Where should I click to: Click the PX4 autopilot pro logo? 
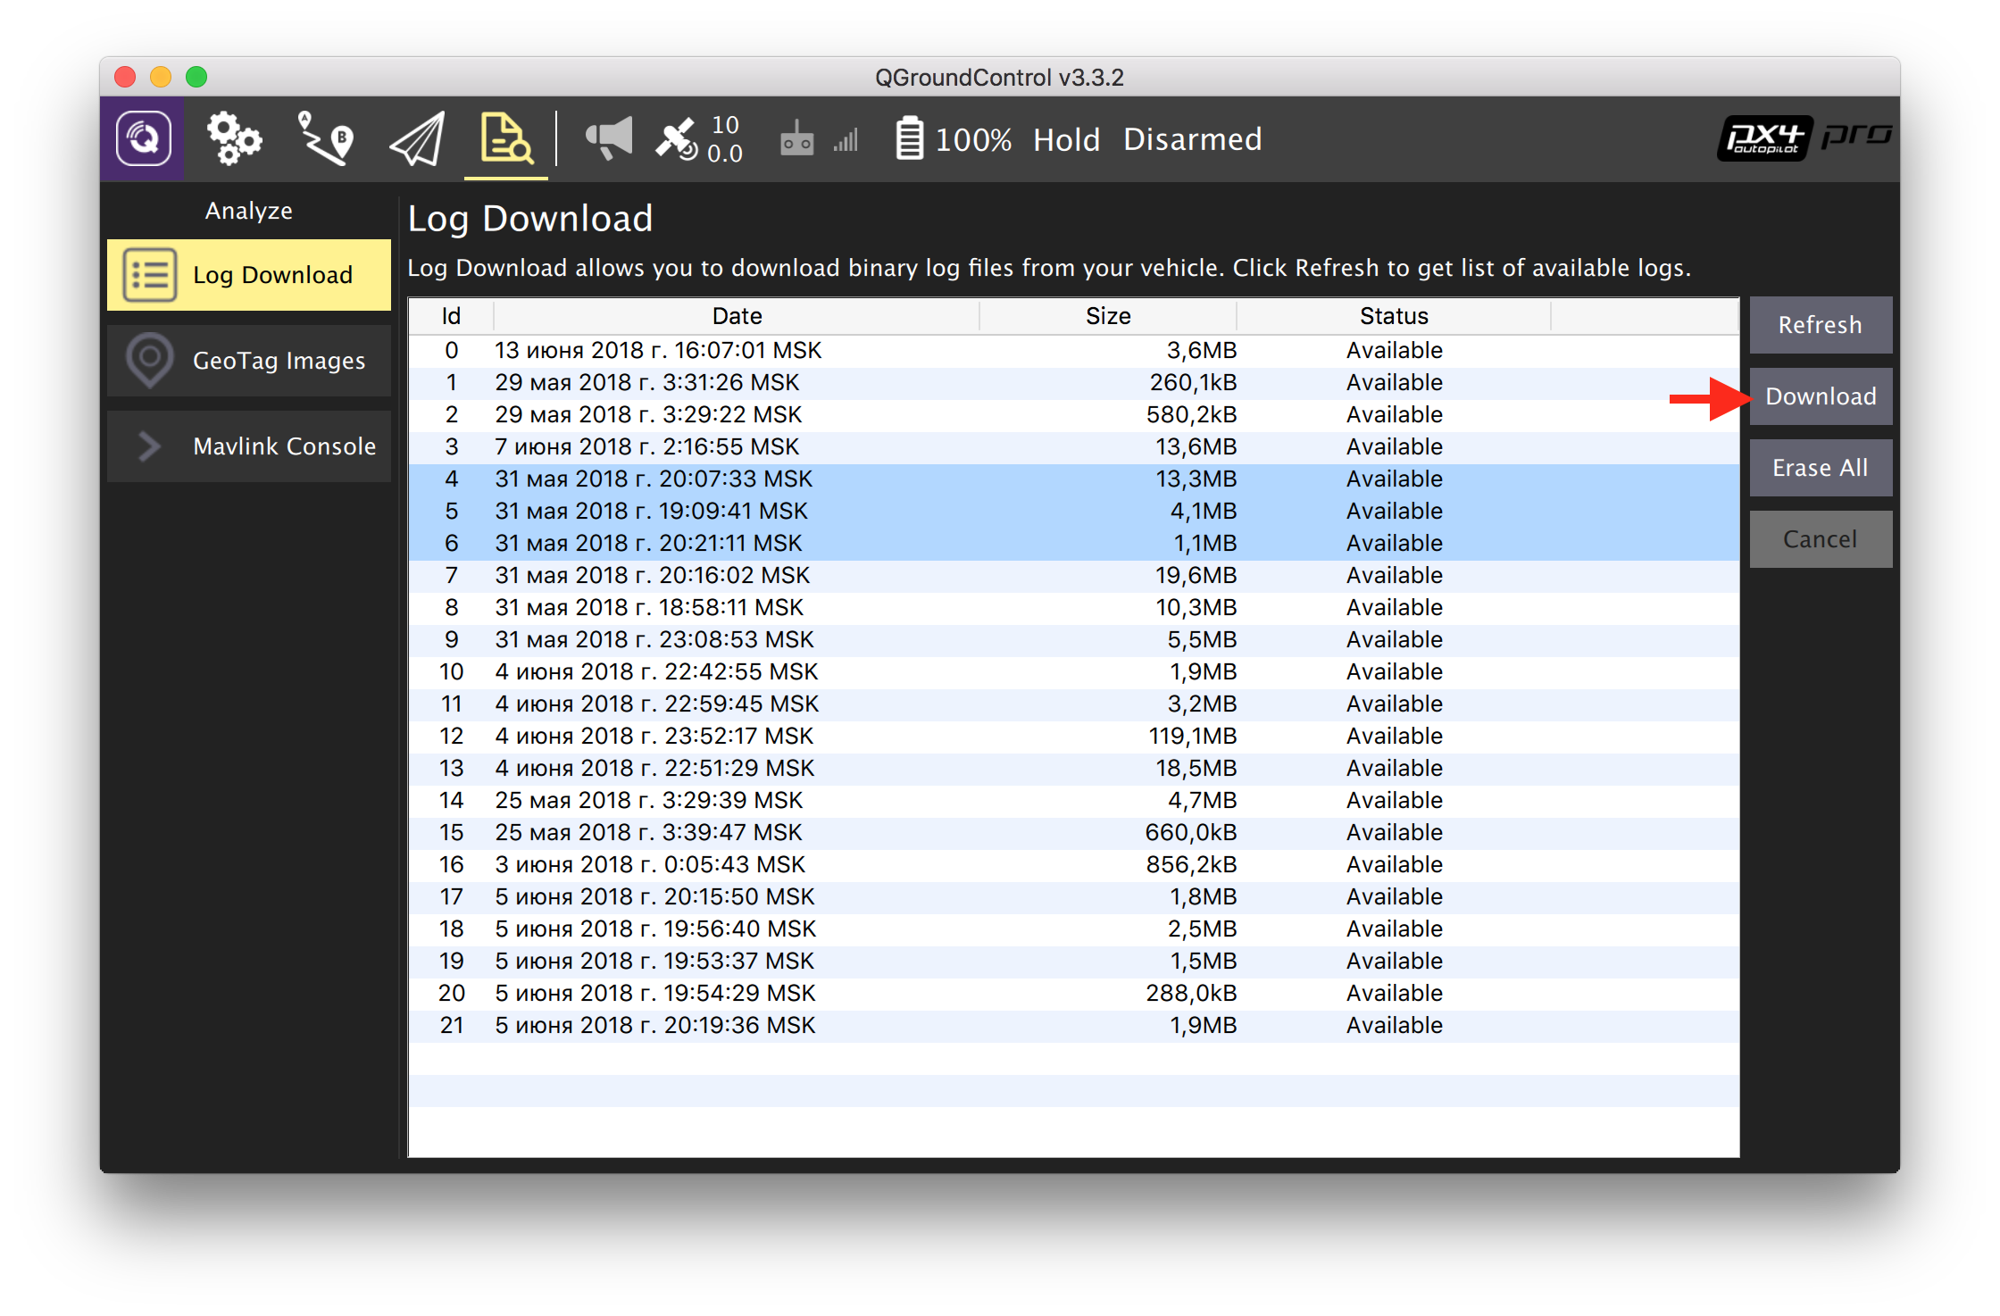tap(1809, 138)
